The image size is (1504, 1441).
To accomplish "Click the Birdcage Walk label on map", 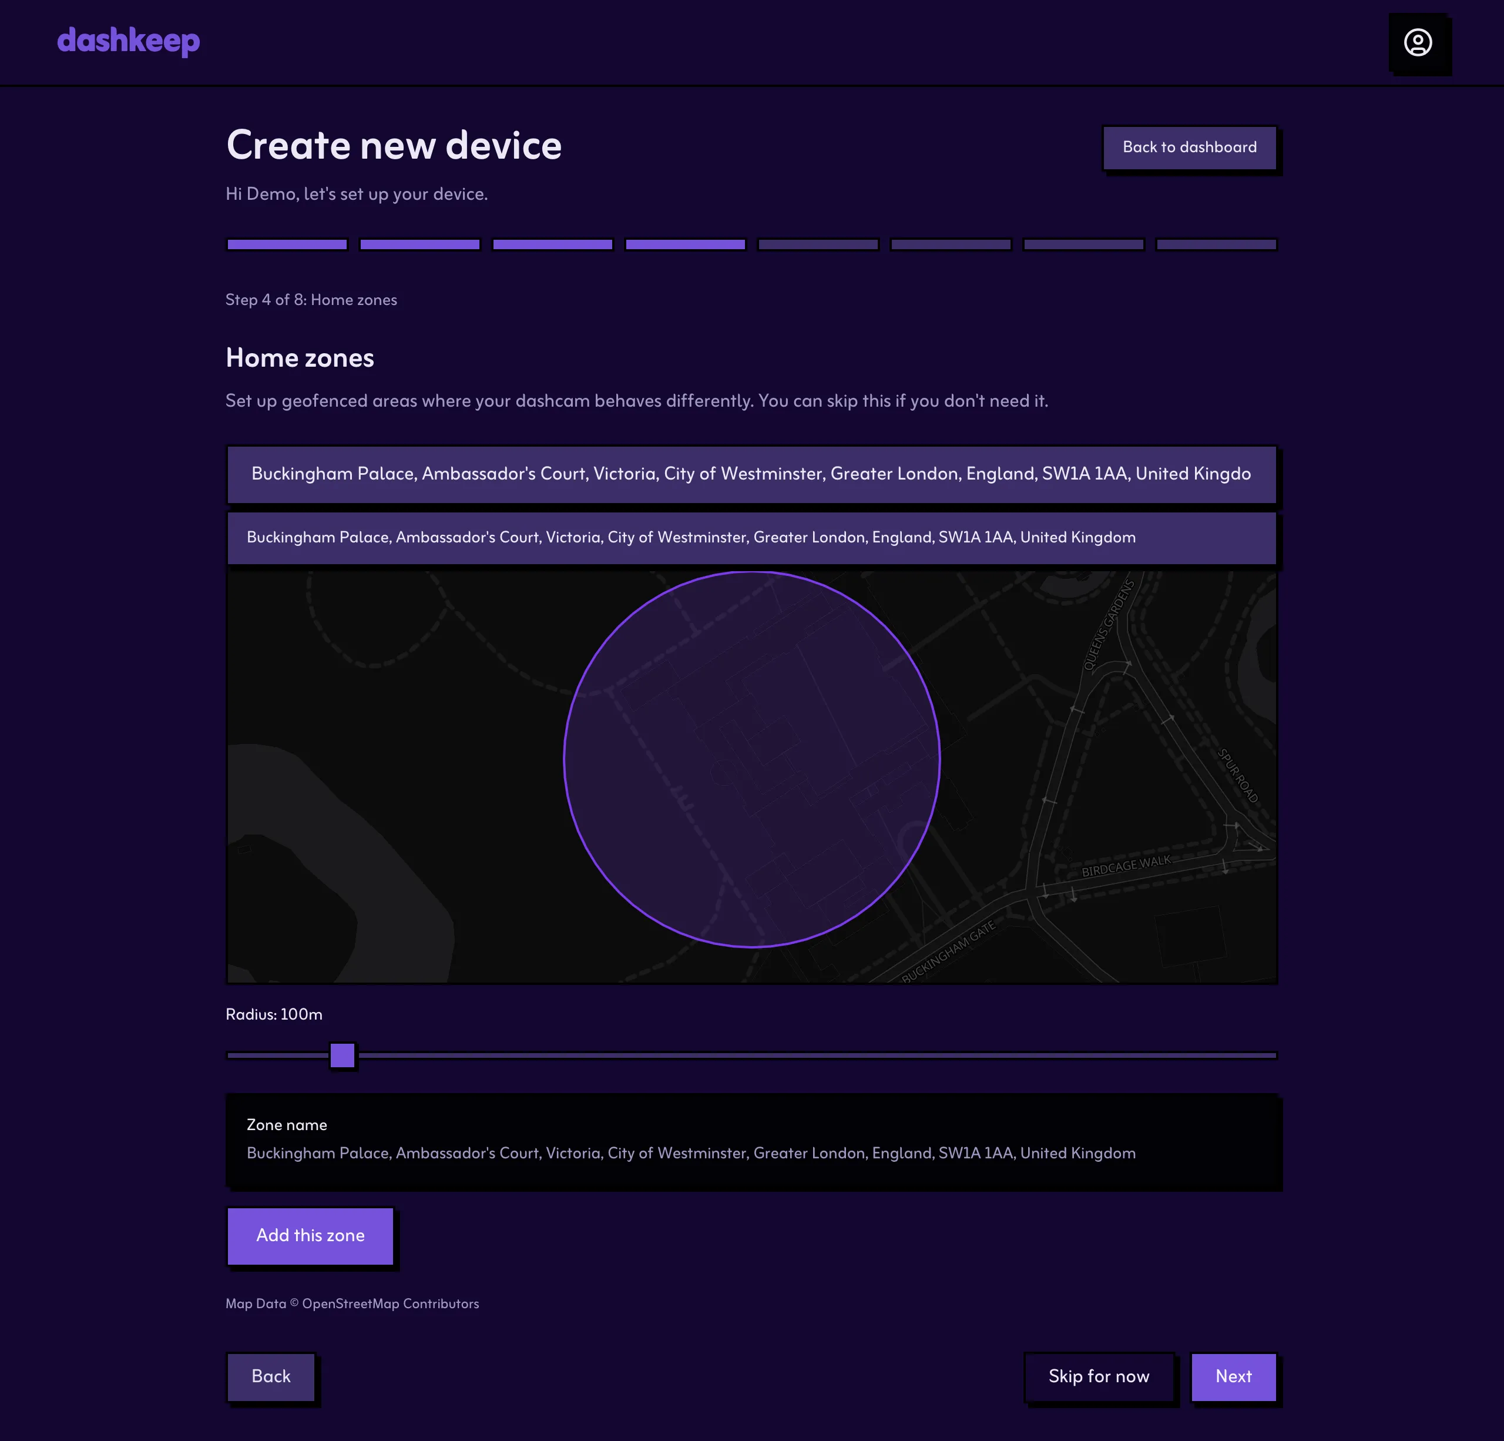I will (x=1126, y=866).
